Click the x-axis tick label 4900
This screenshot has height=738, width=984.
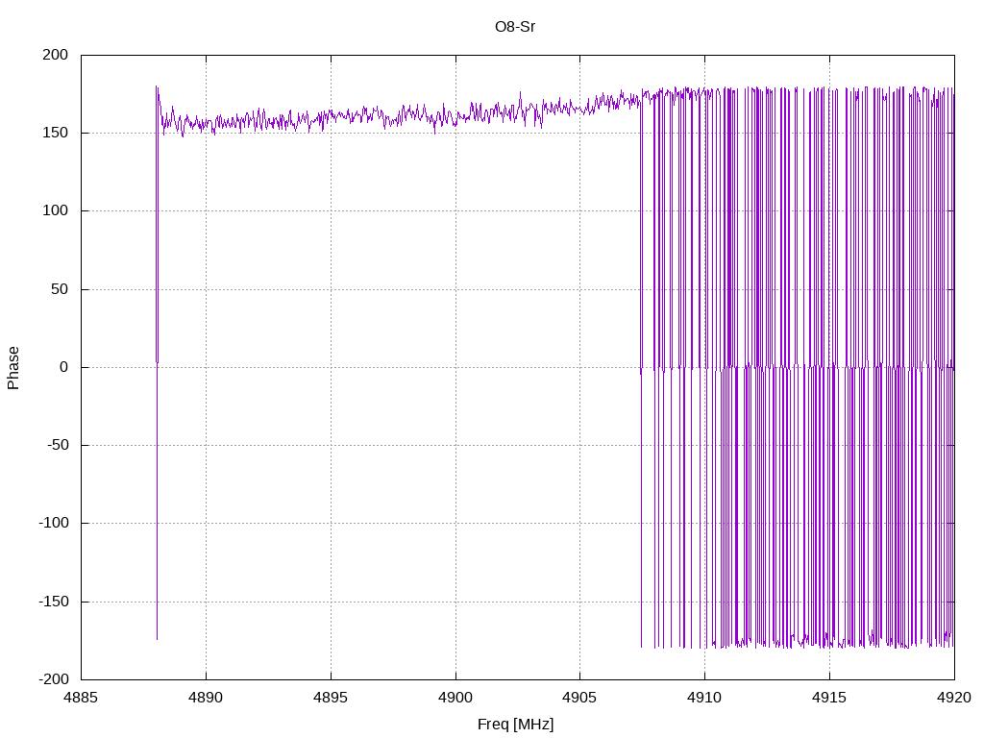455,698
